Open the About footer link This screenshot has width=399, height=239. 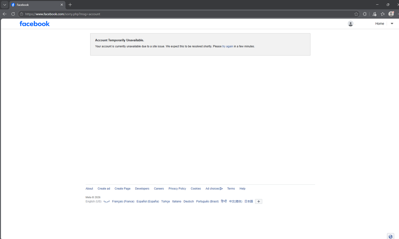tap(89, 189)
